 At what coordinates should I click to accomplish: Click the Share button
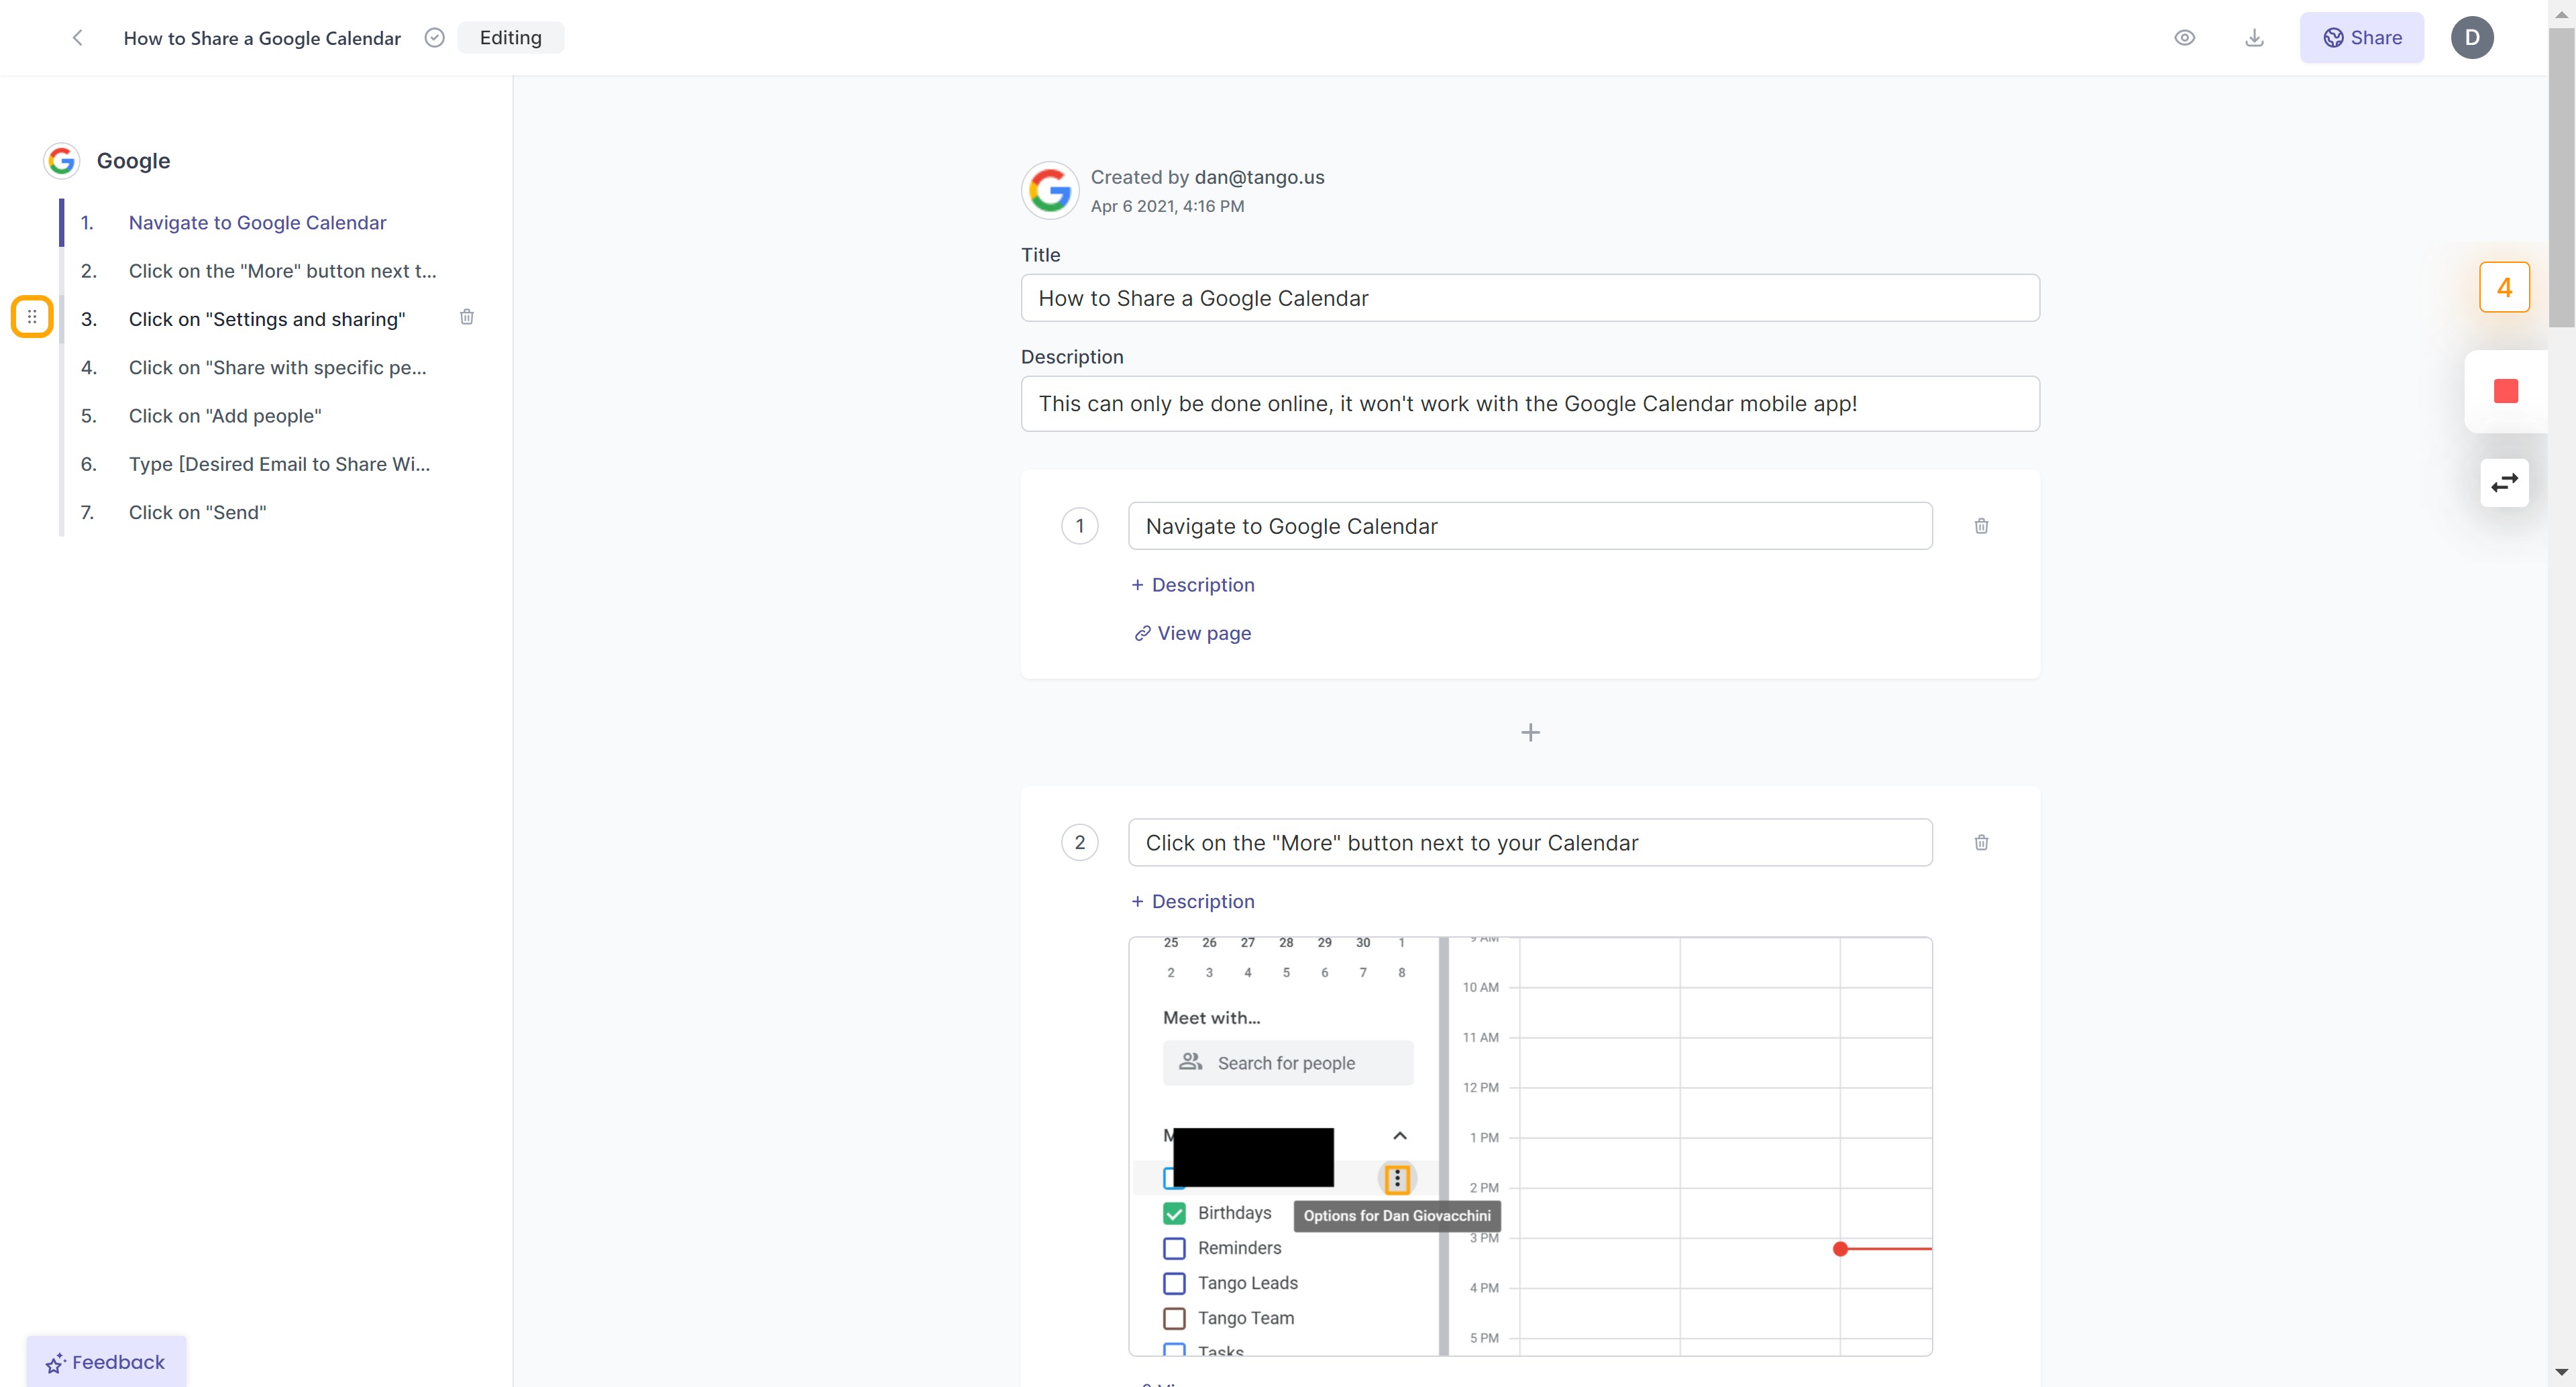pos(2362,38)
